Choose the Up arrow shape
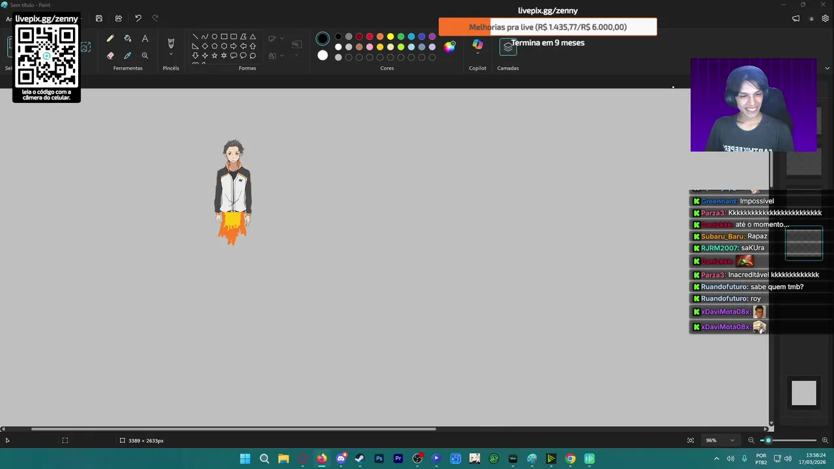The width and height of the screenshot is (834, 469). pyautogui.click(x=253, y=46)
